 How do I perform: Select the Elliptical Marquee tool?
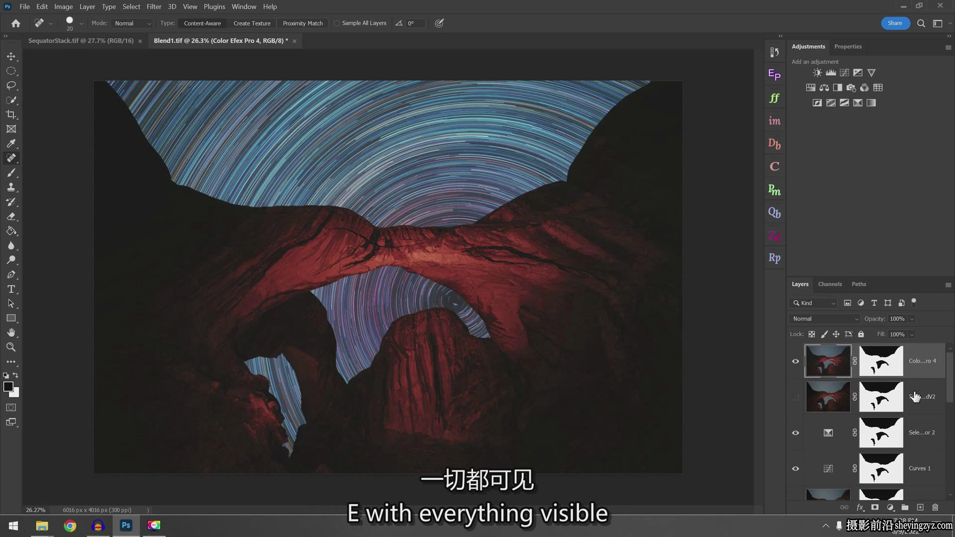click(11, 71)
